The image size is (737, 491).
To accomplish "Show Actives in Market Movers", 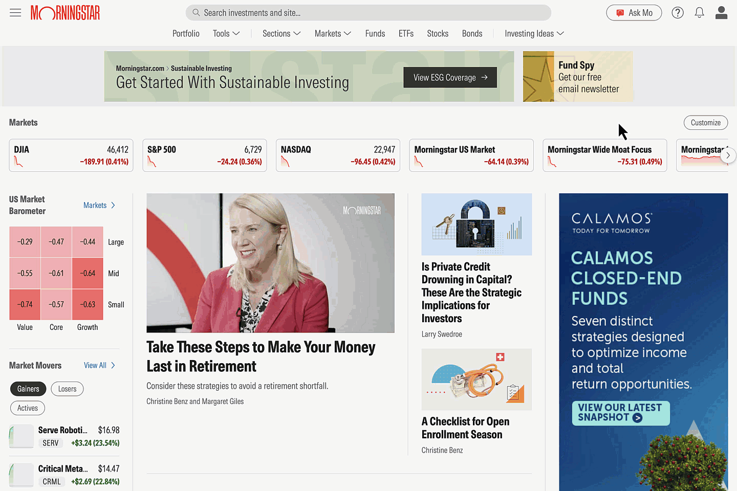I will pyautogui.click(x=28, y=408).
